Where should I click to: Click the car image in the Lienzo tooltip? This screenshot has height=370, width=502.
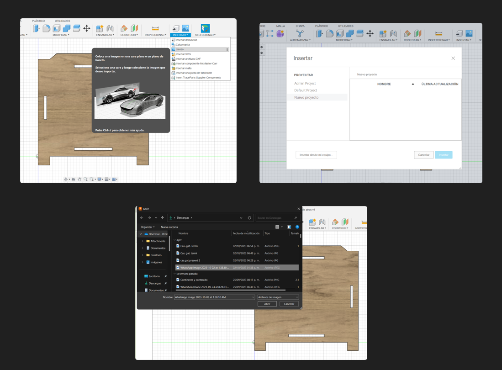click(130, 100)
